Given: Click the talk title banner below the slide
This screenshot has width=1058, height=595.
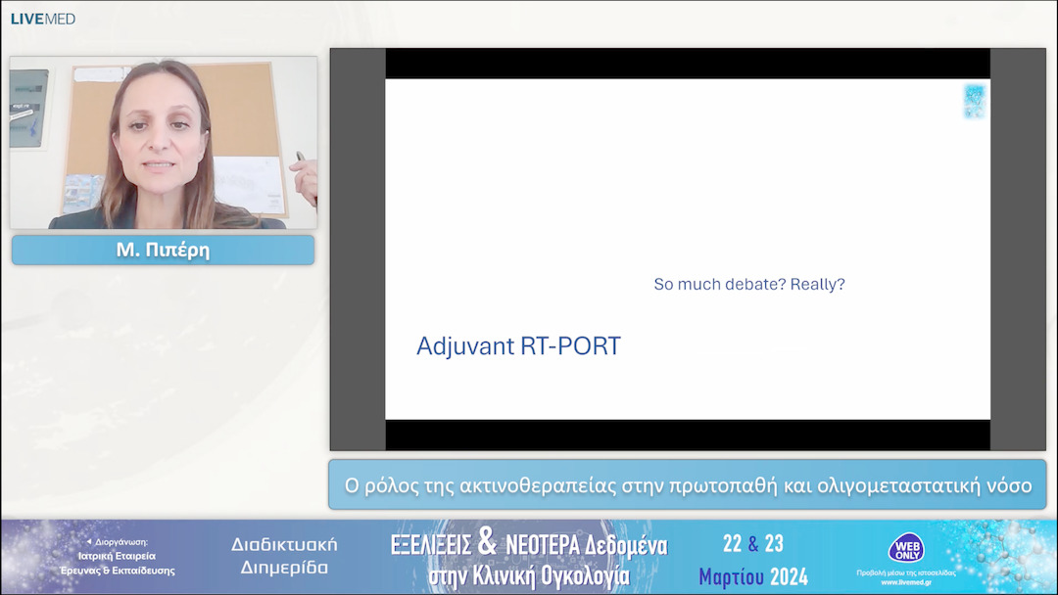Looking at the screenshot, I should coord(688,485).
